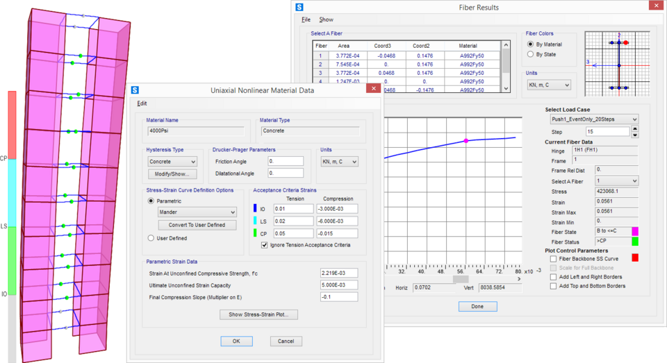Open the File menu in Fiber Results
This screenshot has height=363, width=667.
306,19
